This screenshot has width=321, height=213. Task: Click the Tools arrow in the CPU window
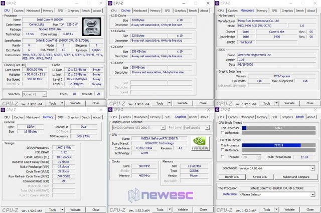coord(61,103)
